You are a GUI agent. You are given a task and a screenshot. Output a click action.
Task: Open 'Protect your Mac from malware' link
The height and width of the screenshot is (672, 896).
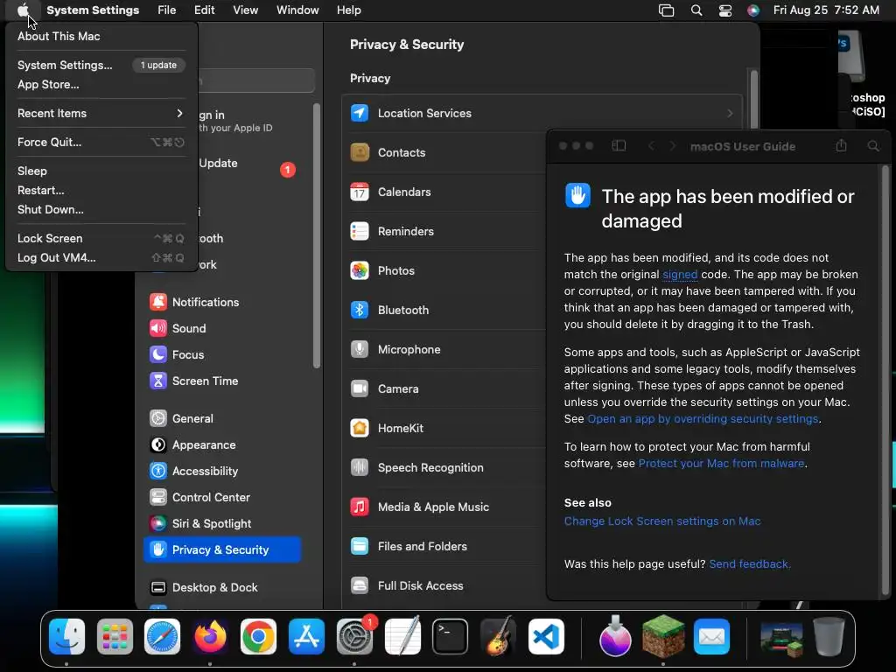point(721,464)
